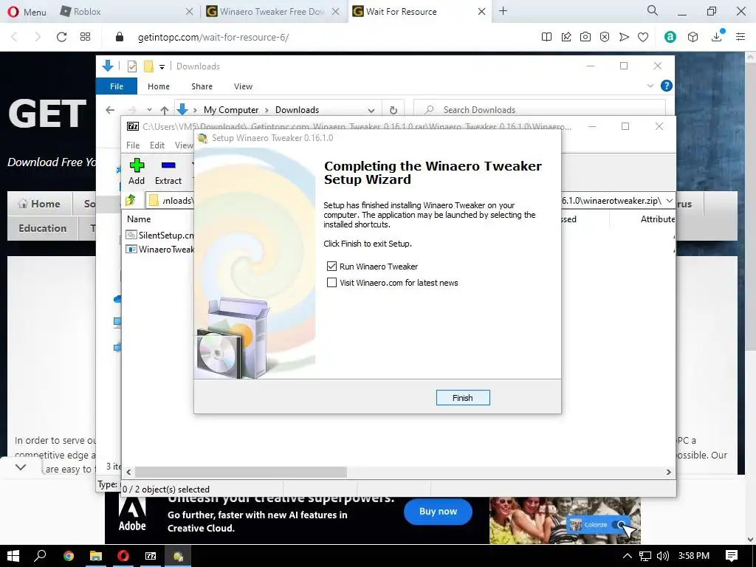Image resolution: width=756 pixels, height=567 pixels.
Task: Open Opera downloads icon
Action: coord(717,37)
